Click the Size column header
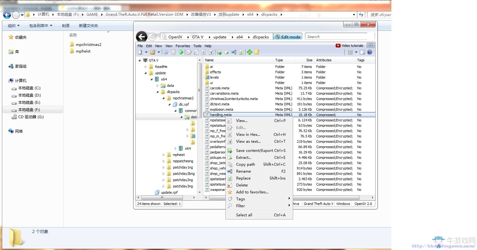This screenshot has height=250, width=477. (x=304, y=60)
